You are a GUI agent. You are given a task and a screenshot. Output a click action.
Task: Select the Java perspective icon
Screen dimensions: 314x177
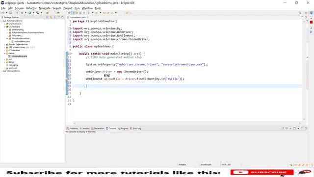point(312,13)
